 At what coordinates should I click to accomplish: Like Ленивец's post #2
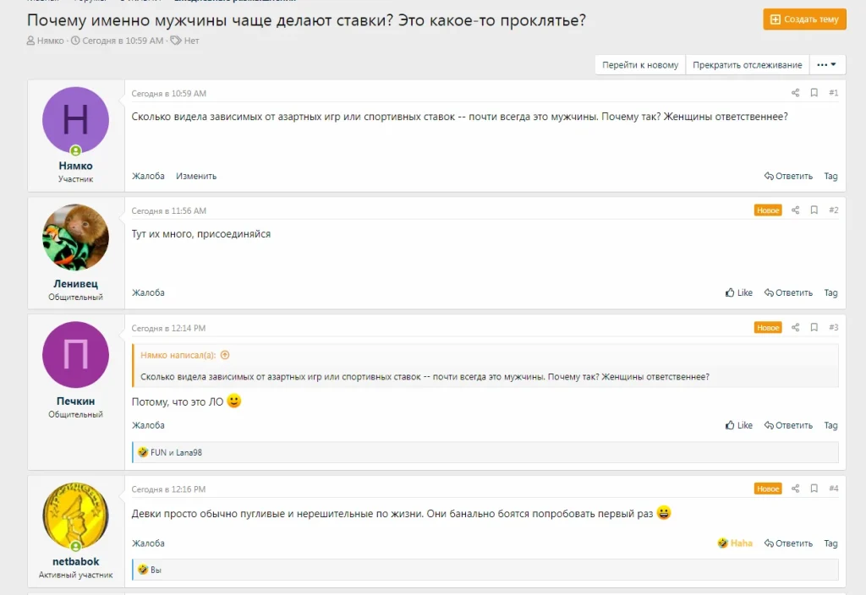[x=739, y=292]
